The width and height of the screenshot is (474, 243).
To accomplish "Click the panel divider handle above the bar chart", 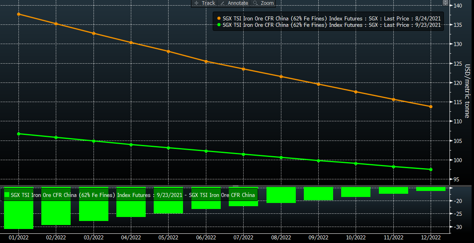I will coord(236,186).
